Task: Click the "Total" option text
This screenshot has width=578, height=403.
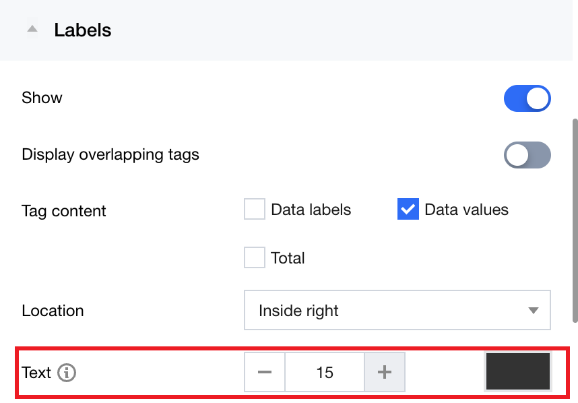Action: pyautogui.click(x=288, y=258)
